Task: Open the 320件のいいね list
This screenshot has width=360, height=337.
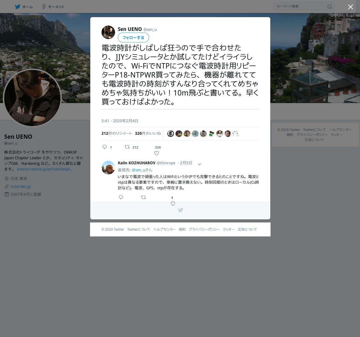Action: coord(148,133)
